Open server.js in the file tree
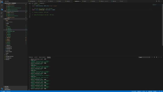 click(x=15, y=60)
